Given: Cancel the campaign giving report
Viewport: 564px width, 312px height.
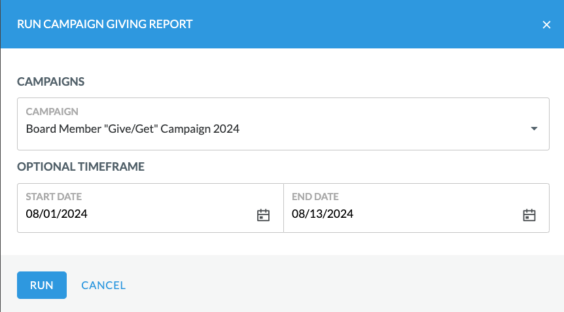Looking at the screenshot, I should point(103,285).
